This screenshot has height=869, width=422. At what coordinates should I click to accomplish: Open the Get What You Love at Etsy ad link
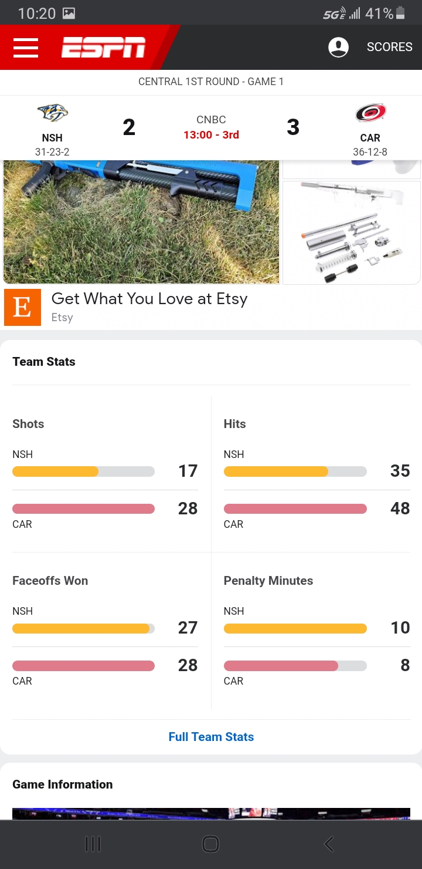point(149,299)
